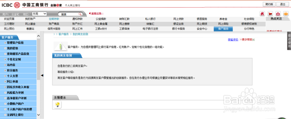The height and width of the screenshot is (119, 291).
Task: Click the system announcement speaker icon
Action: click(x=90, y=14)
